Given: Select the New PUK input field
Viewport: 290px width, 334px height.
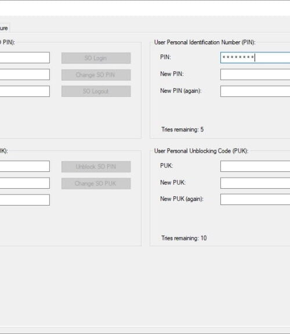Looking at the screenshot, I should [255, 183].
